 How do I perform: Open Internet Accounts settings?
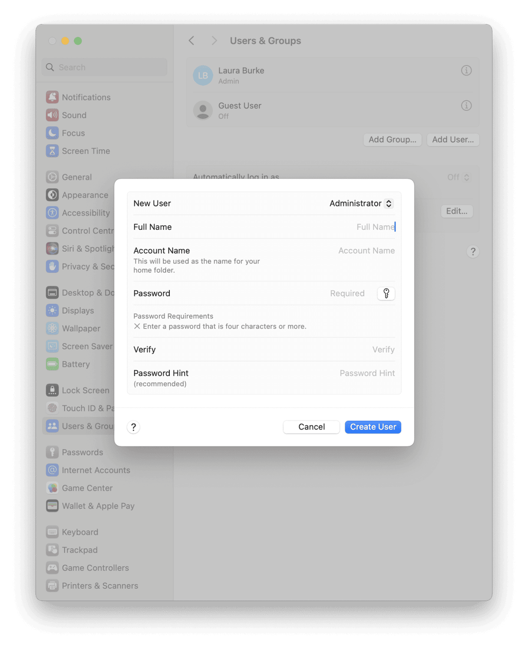96,470
